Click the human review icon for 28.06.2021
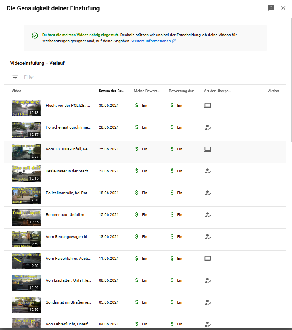The height and width of the screenshot is (330, 292). (207, 127)
